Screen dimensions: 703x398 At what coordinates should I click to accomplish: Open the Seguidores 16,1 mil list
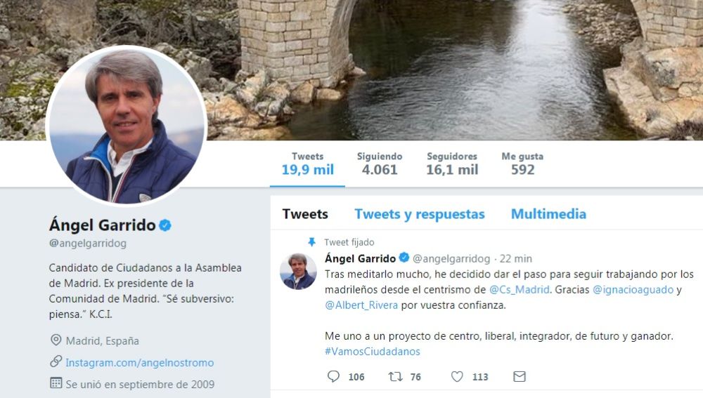tap(452, 164)
